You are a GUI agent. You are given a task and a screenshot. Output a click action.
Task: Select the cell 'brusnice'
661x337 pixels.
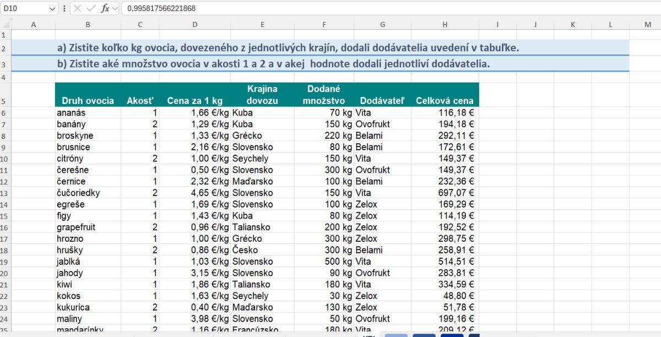[88, 147]
